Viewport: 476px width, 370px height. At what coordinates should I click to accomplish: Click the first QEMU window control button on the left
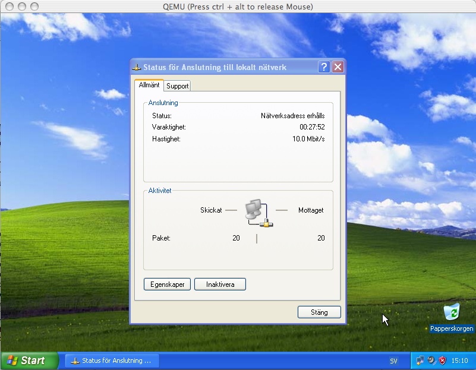[x=10, y=7]
